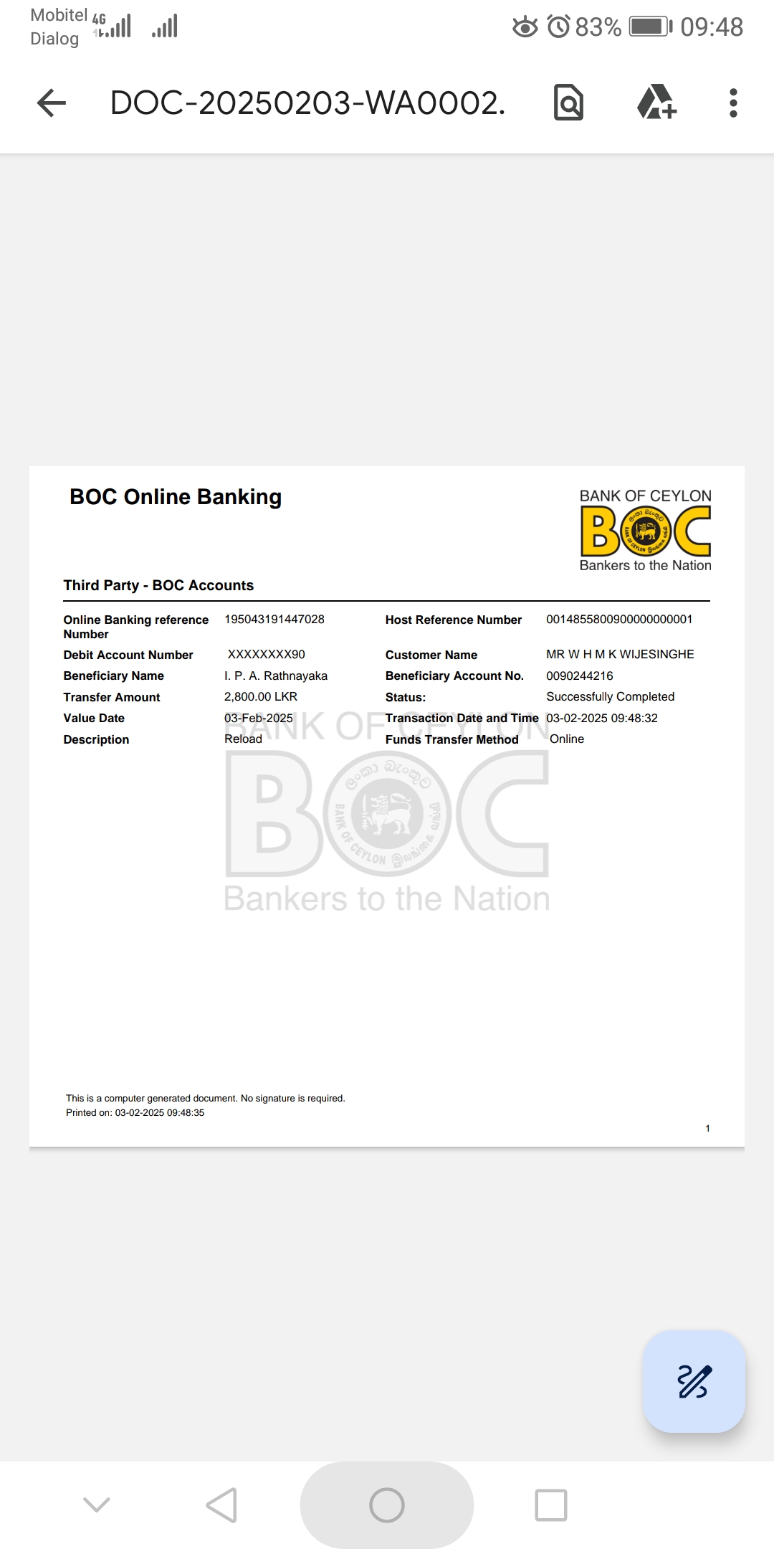The width and height of the screenshot is (774, 1549).
Task: Tap the Successfully Completed status text
Action: [610, 696]
